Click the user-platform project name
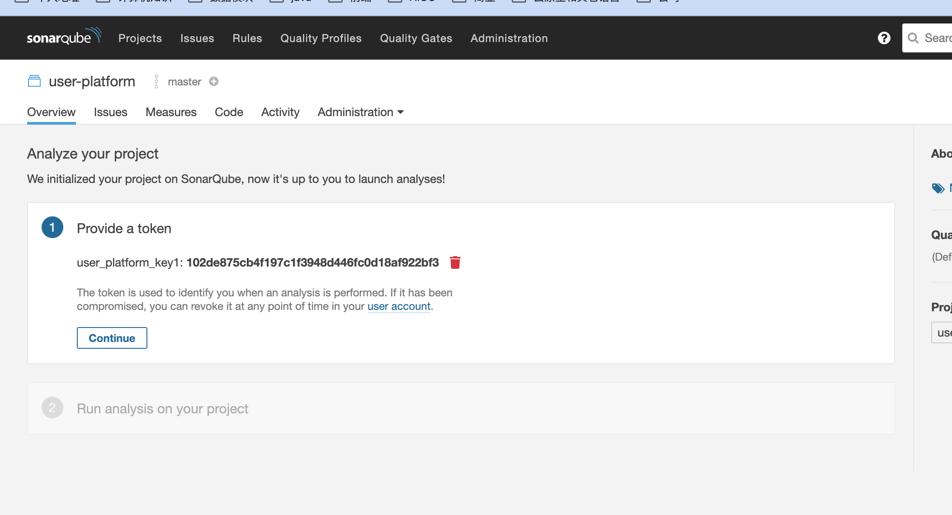The image size is (952, 515). [92, 81]
